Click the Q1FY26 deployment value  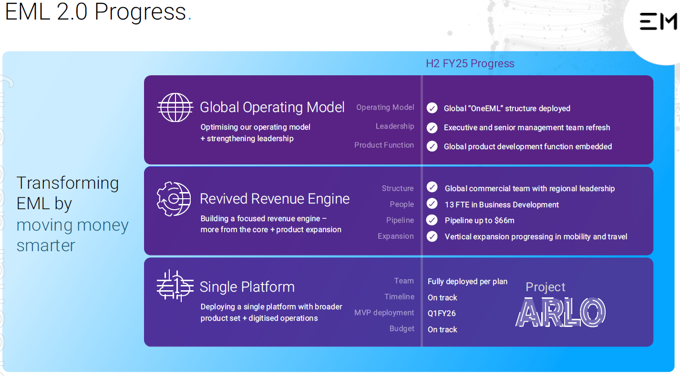click(x=442, y=314)
